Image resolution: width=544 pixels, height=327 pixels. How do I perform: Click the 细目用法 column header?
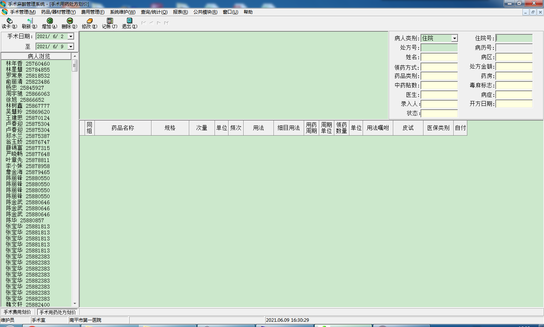289,128
